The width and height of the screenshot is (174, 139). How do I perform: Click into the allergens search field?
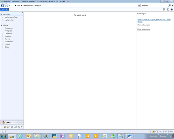click(155, 5)
